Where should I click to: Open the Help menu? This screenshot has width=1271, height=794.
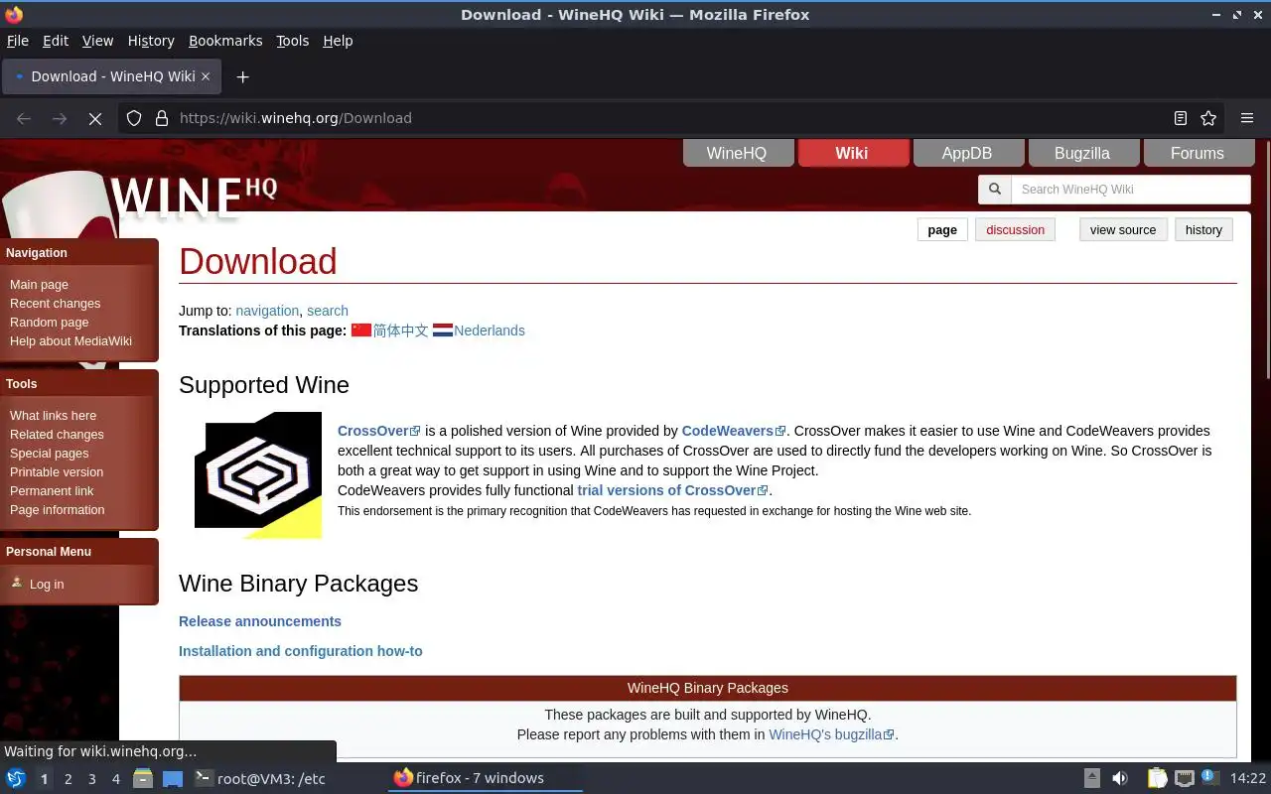click(338, 41)
